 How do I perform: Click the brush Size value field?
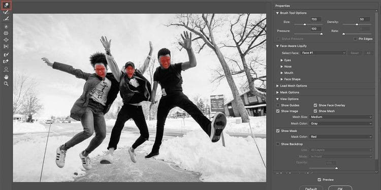pos(315,19)
